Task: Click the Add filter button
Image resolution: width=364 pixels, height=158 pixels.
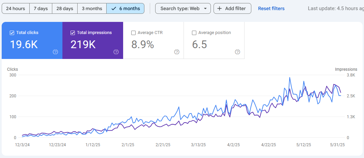Action: pyautogui.click(x=232, y=8)
